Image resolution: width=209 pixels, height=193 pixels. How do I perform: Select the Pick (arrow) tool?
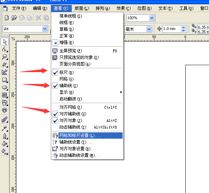click(x=5, y=42)
